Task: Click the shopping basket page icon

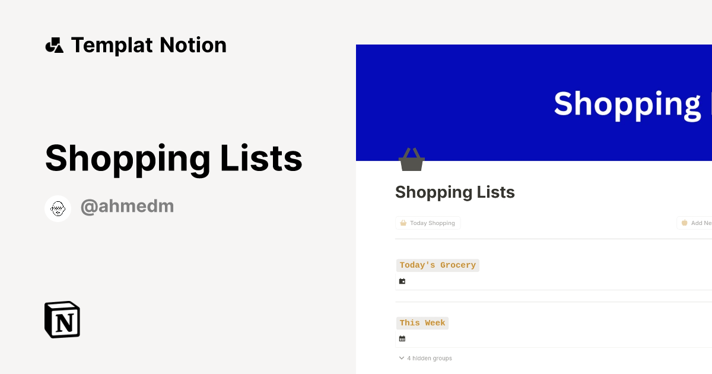Action: [x=411, y=159]
